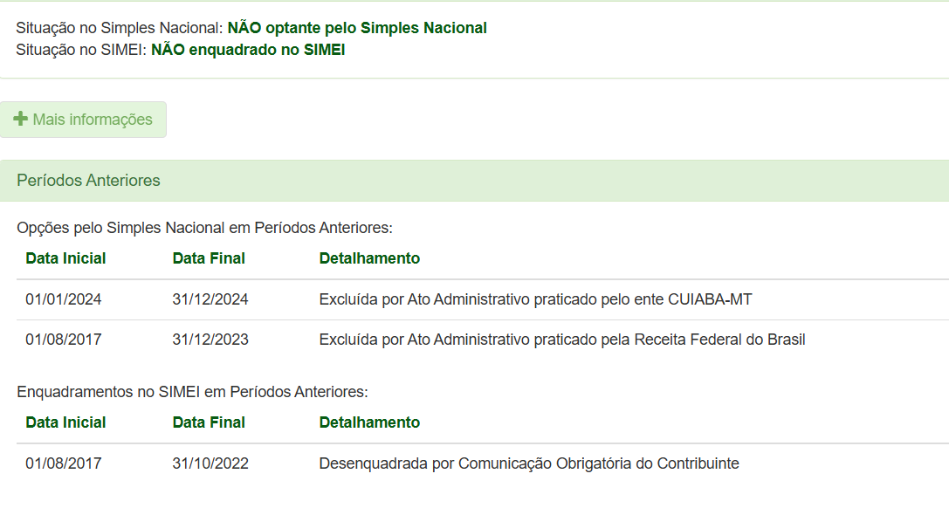Click Detalhamento header in SIMEI table
The height and width of the screenshot is (508, 949).
click(x=370, y=422)
